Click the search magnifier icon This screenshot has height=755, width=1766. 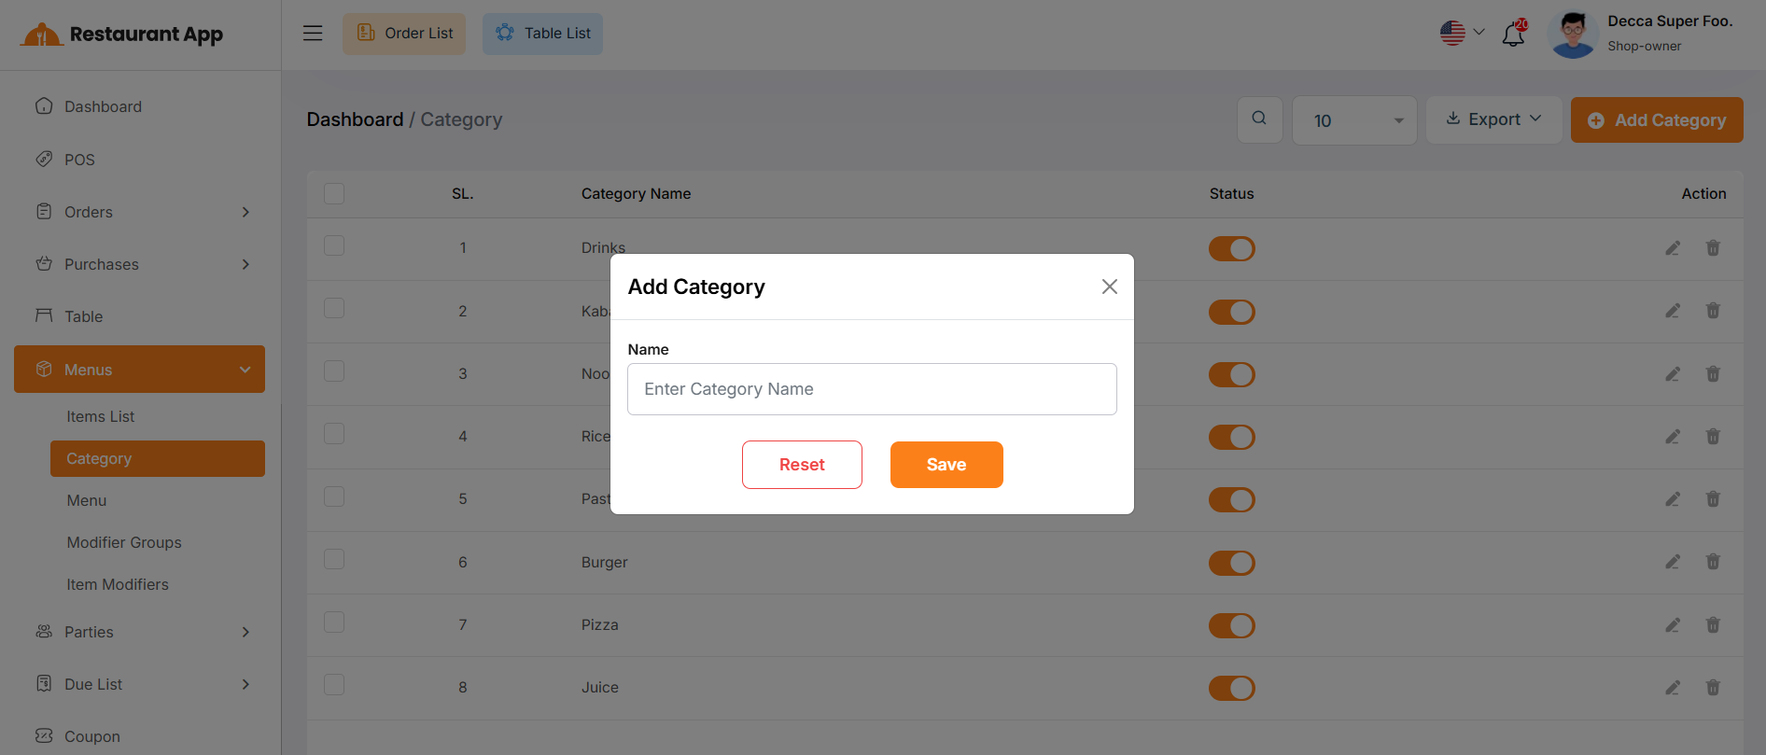(1259, 119)
